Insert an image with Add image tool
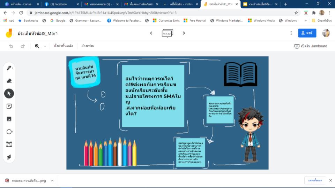The height and width of the screenshot is (188, 335). pos(9,119)
